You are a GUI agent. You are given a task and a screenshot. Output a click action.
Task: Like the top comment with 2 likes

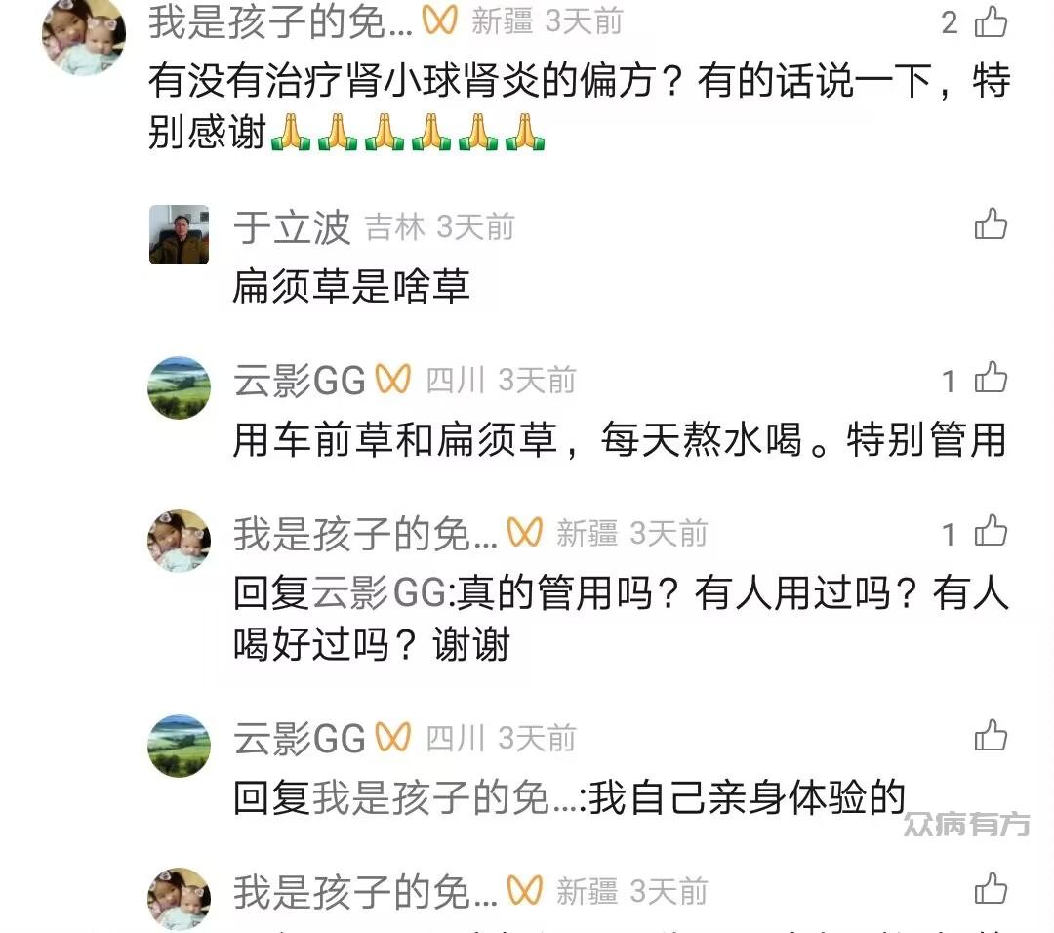coord(991,21)
